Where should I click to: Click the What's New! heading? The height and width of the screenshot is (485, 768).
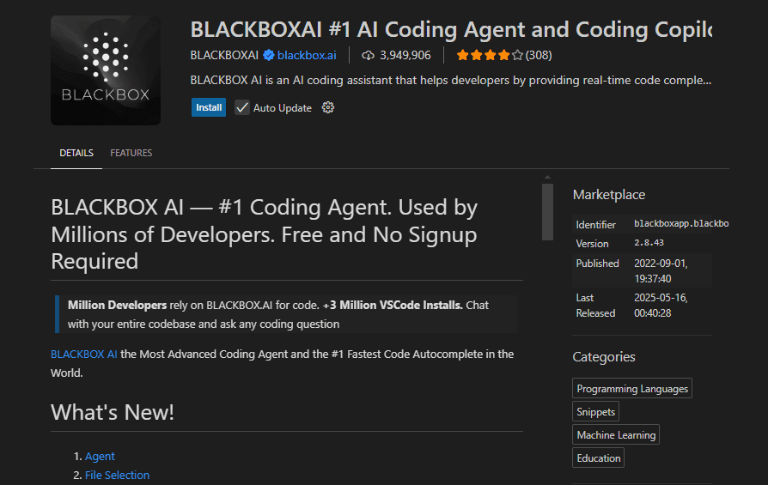click(x=113, y=412)
